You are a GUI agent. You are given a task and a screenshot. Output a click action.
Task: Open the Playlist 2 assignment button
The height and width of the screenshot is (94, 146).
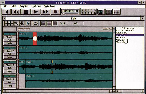tap(10, 51)
